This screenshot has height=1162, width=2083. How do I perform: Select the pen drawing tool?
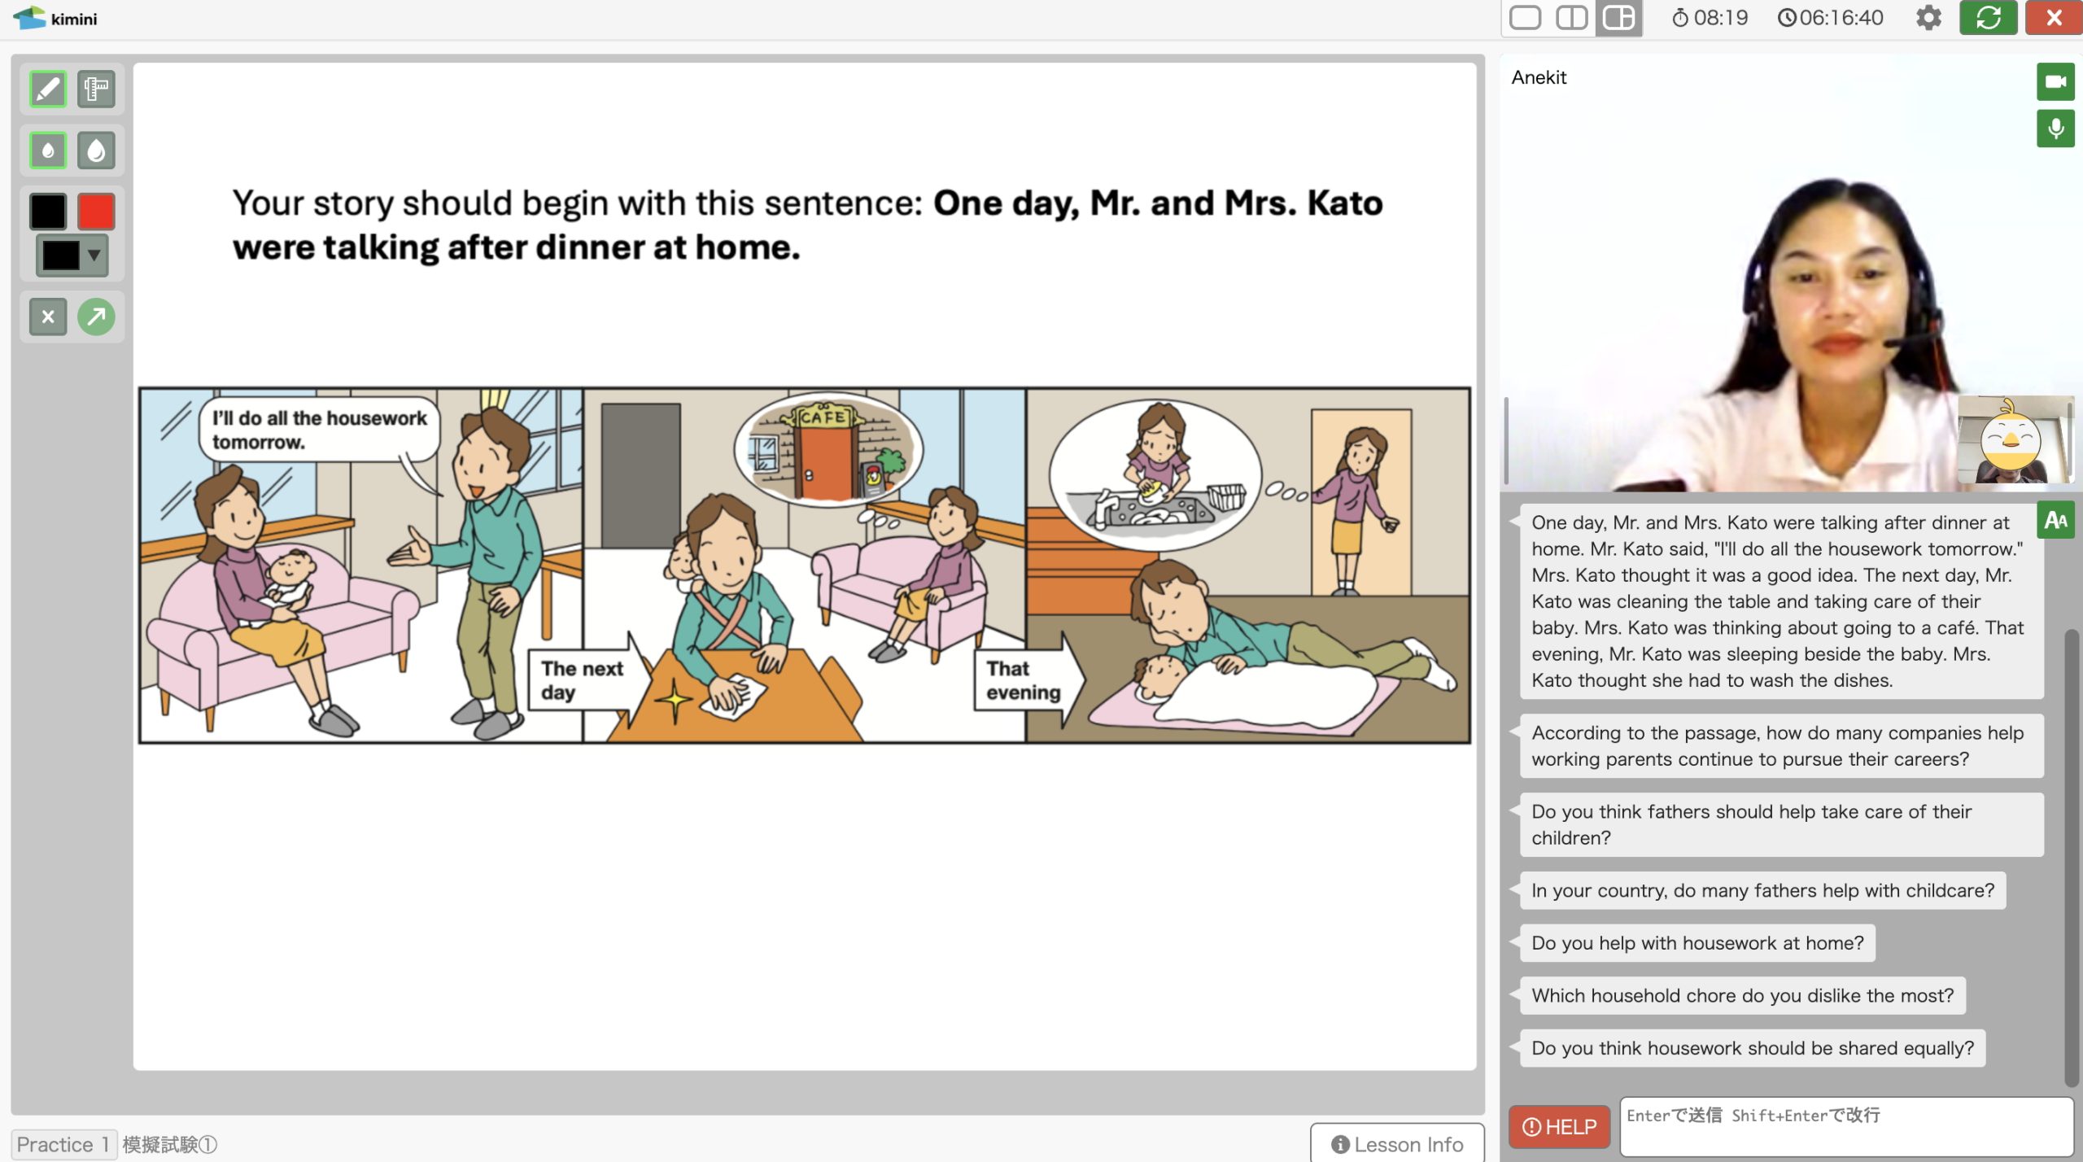(48, 89)
